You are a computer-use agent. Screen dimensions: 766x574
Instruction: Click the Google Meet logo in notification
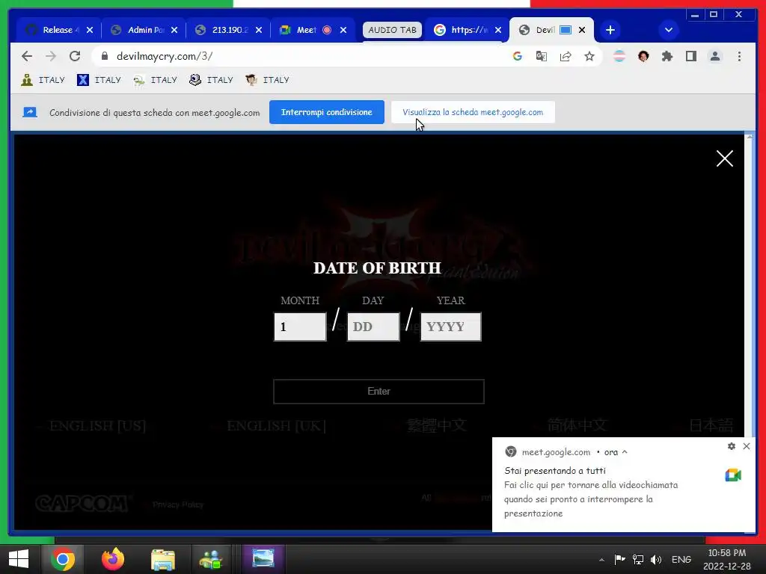pos(733,475)
